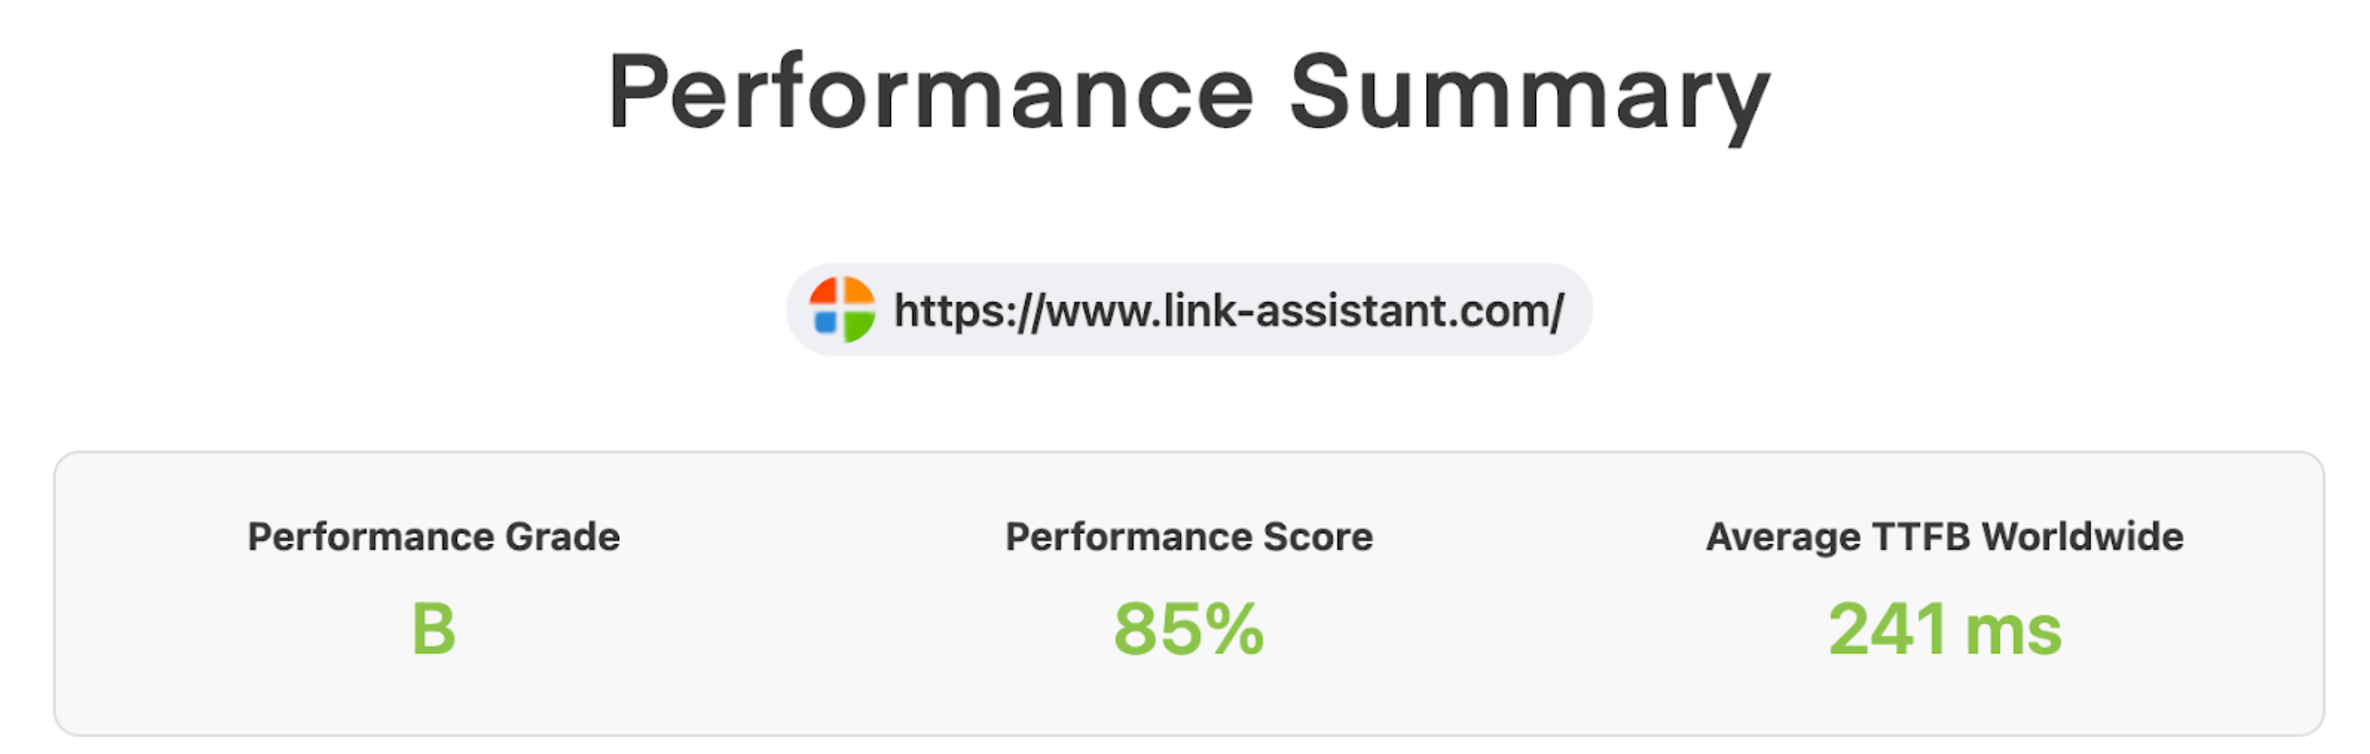
Task: Select the Performance Grade label
Action: click(433, 537)
